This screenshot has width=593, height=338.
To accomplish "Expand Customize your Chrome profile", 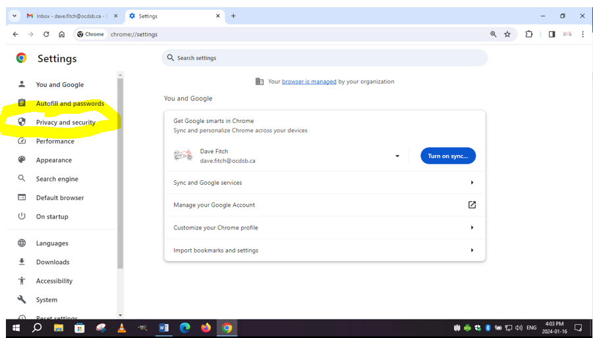I will 324,228.
